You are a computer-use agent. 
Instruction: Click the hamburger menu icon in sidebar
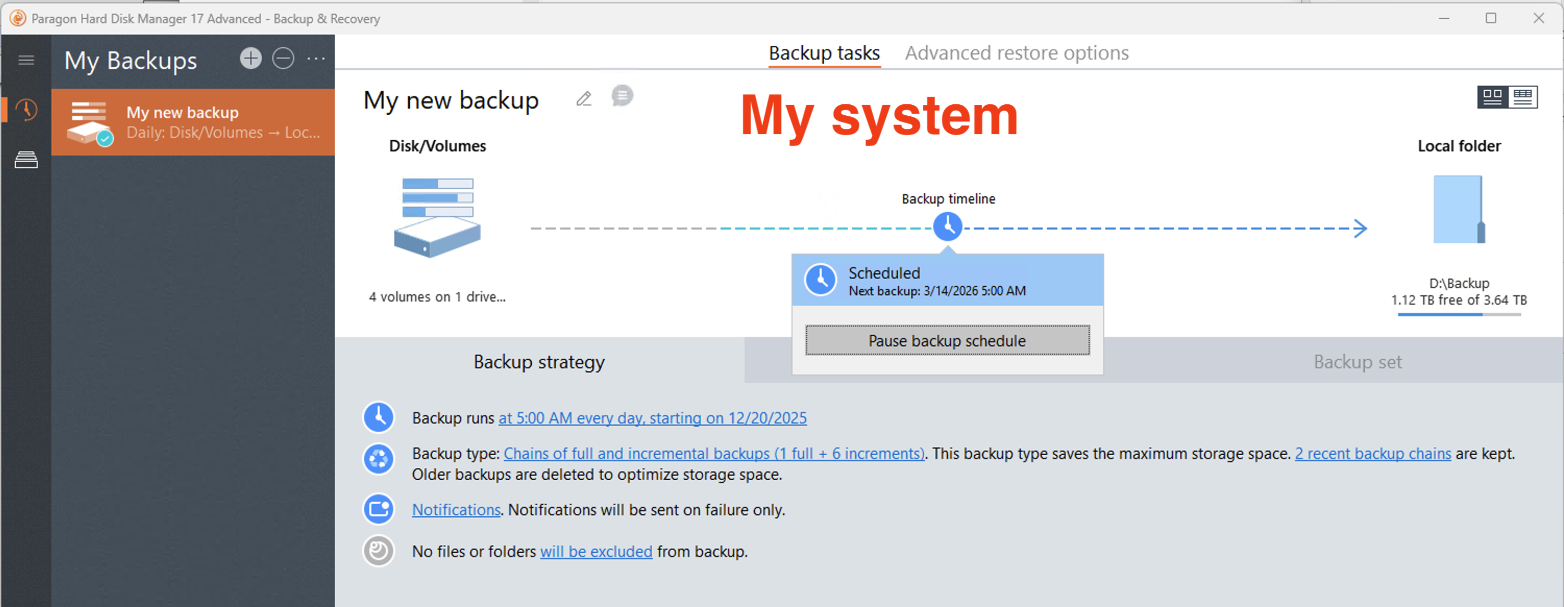[26, 59]
